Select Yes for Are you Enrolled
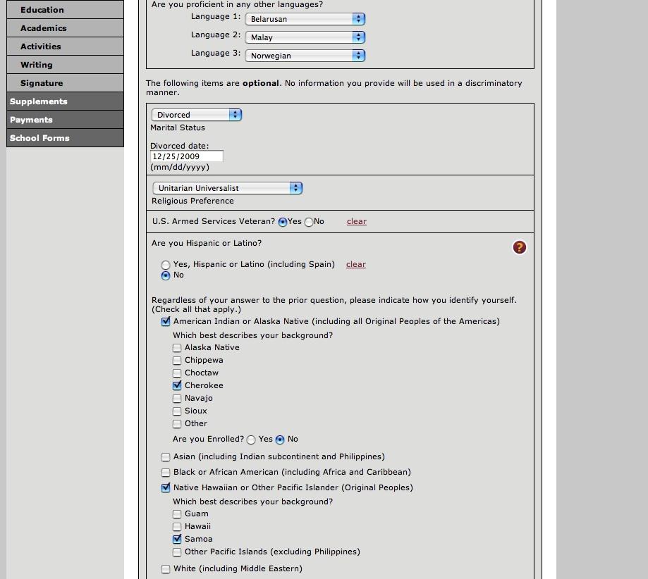The height and width of the screenshot is (579, 648). point(251,440)
